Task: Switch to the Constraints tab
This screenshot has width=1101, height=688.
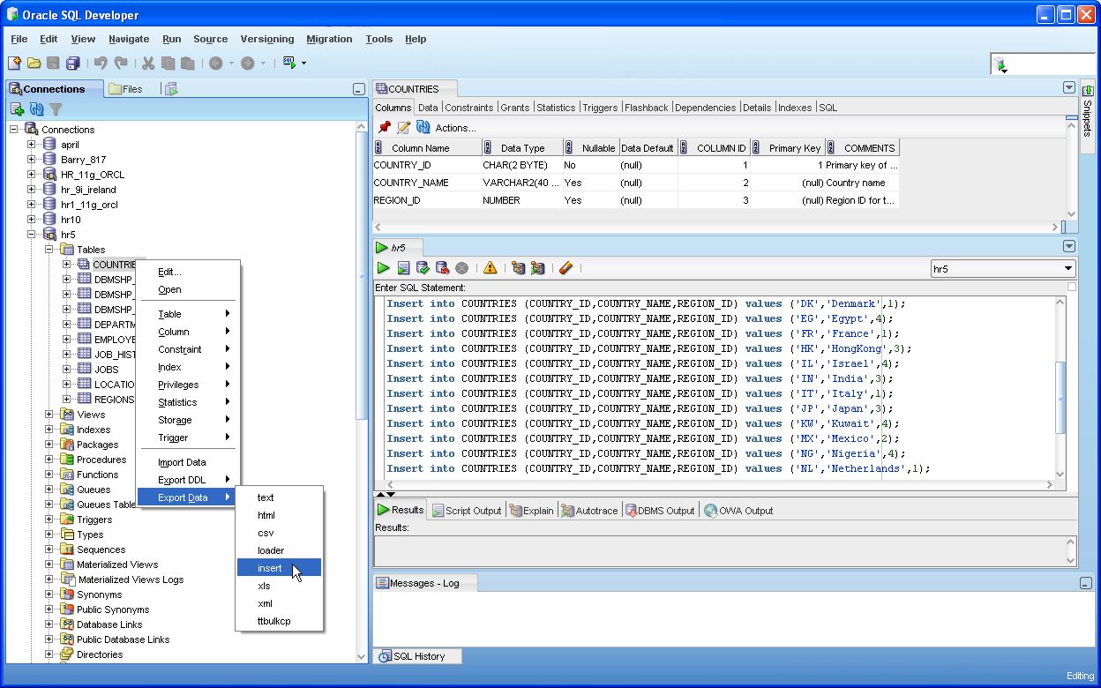Action: pyautogui.click(x=468, y=107)
